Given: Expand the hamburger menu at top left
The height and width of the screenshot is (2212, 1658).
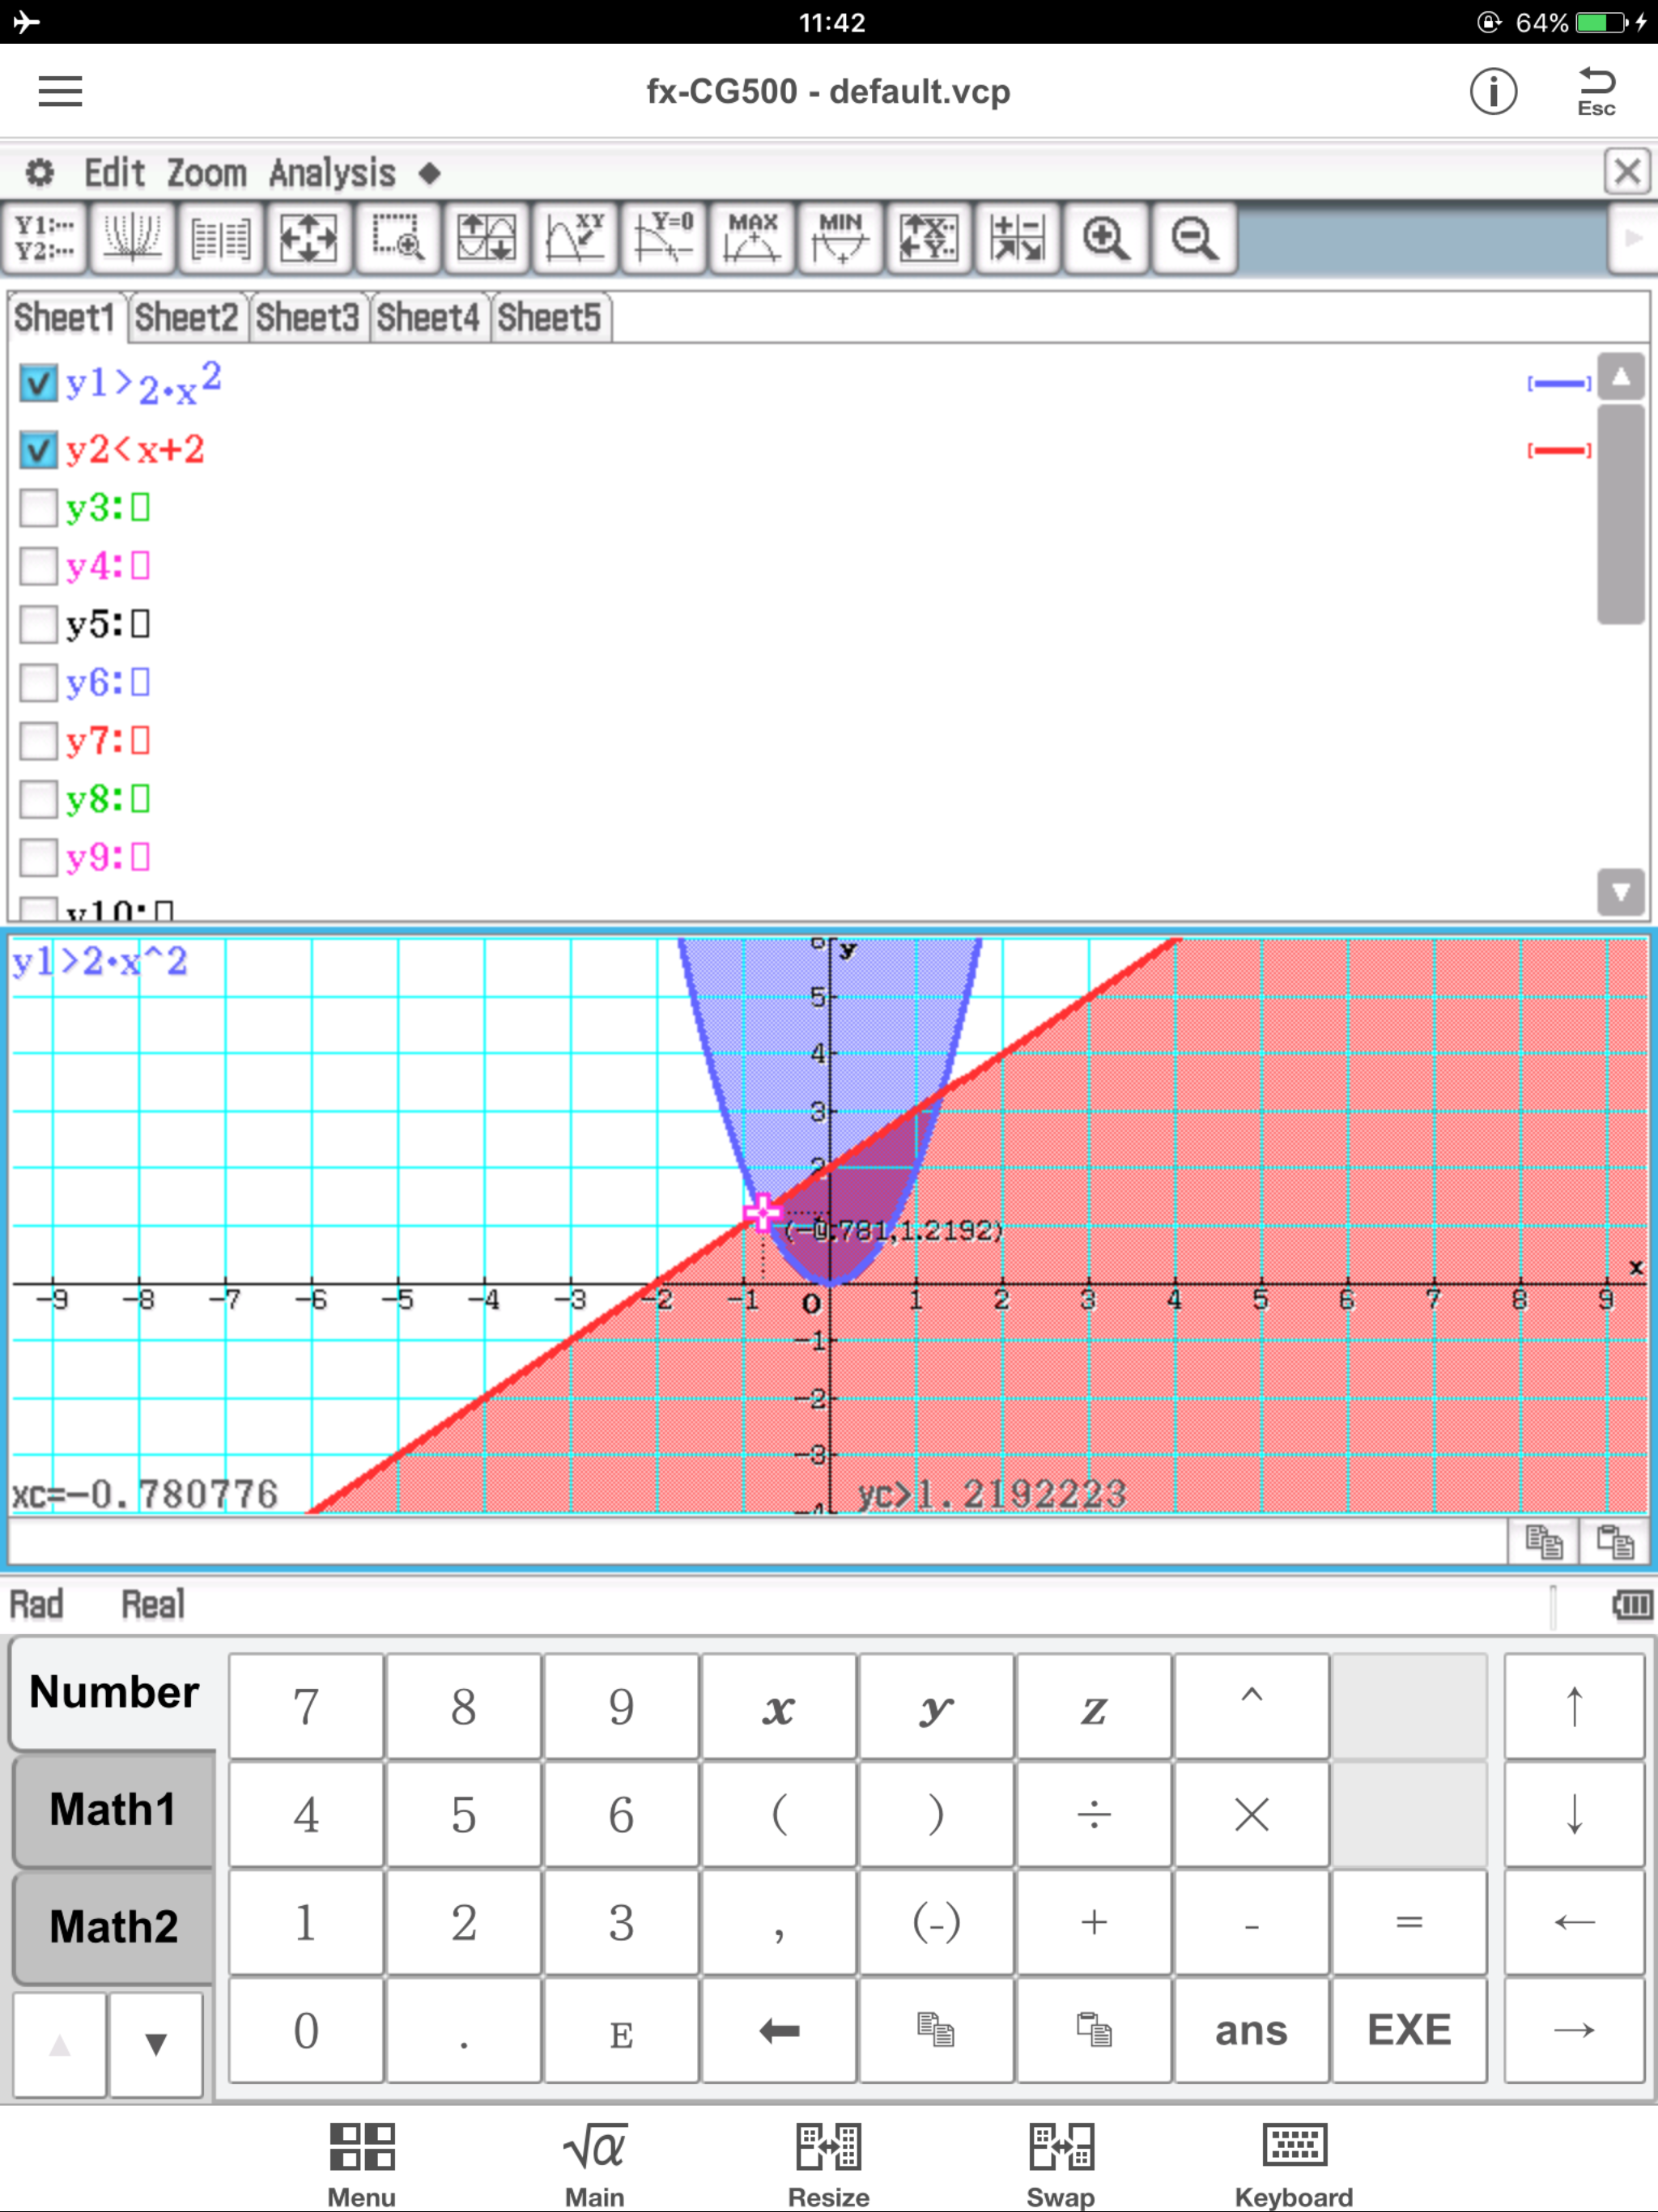Looking at the screenshot, I should click(x=60, y=92).
